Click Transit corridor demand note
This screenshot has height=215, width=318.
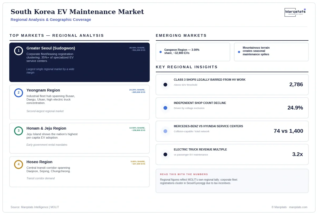41,179
